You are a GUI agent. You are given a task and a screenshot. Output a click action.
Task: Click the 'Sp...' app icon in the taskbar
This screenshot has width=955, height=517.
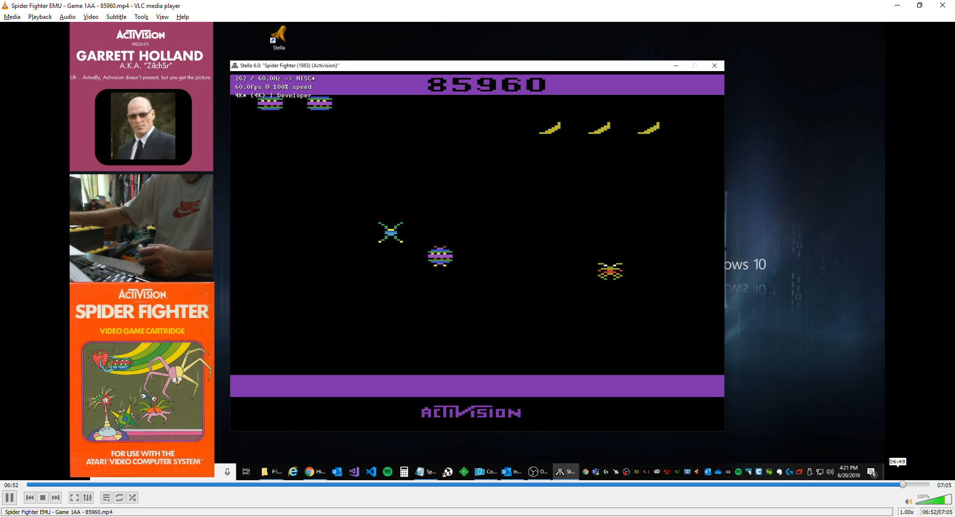pyautogui.click(x=425, y=472)
